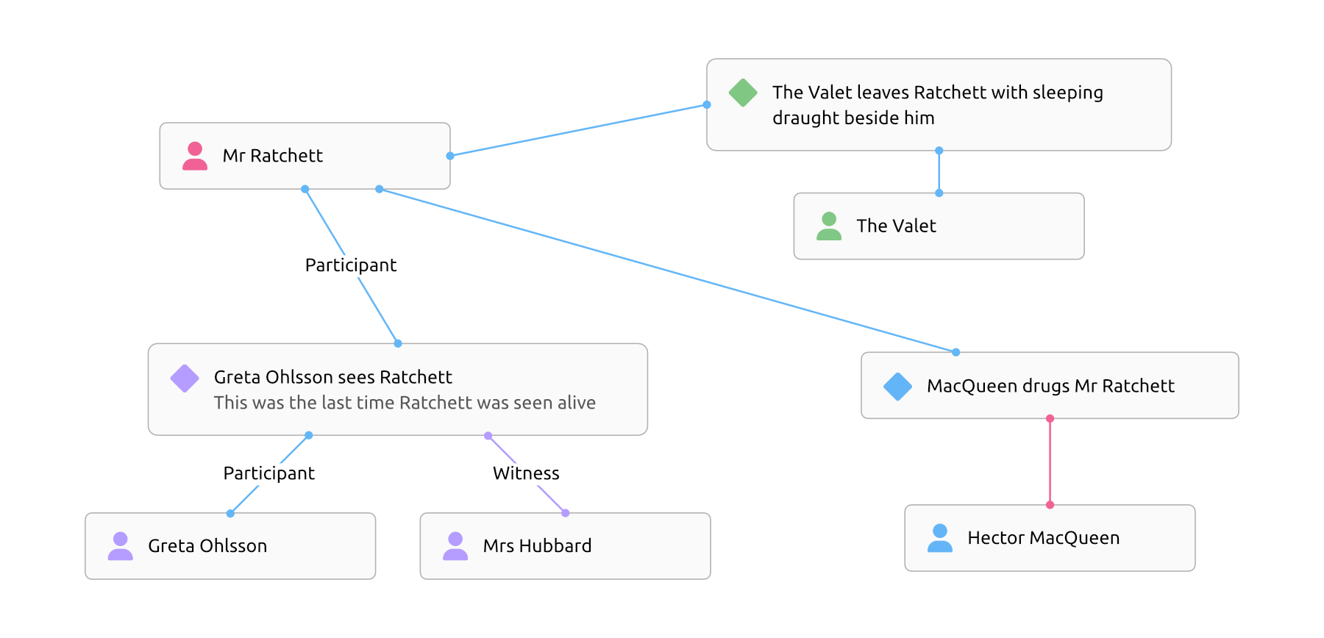Click the Hector MacQueen name text

pyautogui.click(x=1043, y=538)
